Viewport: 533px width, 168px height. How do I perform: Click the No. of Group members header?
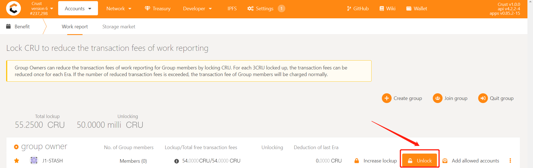(x=129, y=147)
